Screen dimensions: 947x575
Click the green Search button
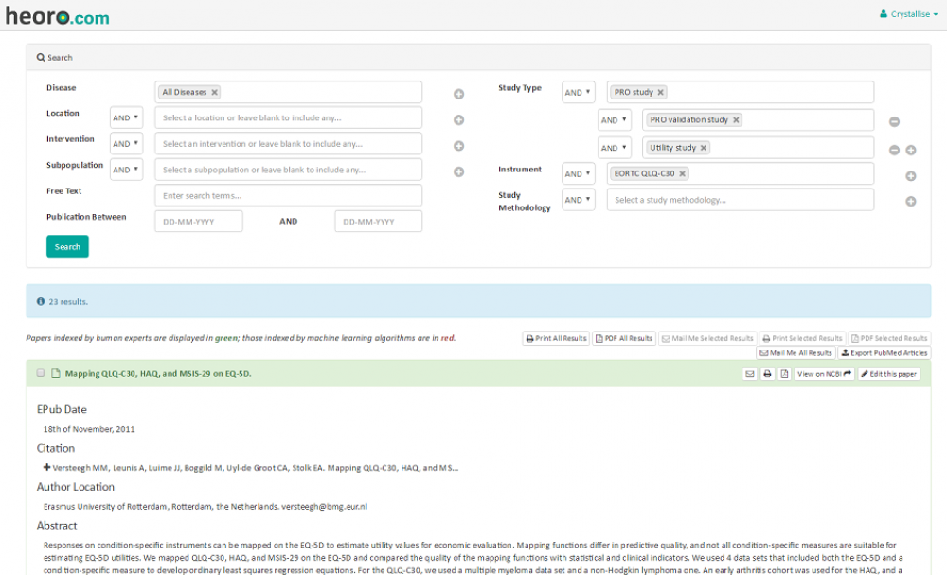coord(67,246)
